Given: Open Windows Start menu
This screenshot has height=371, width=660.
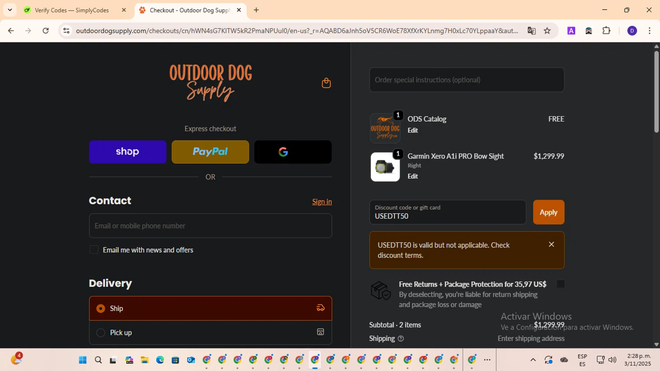Looking at the screenshot, I should click(x=83, y=360).
